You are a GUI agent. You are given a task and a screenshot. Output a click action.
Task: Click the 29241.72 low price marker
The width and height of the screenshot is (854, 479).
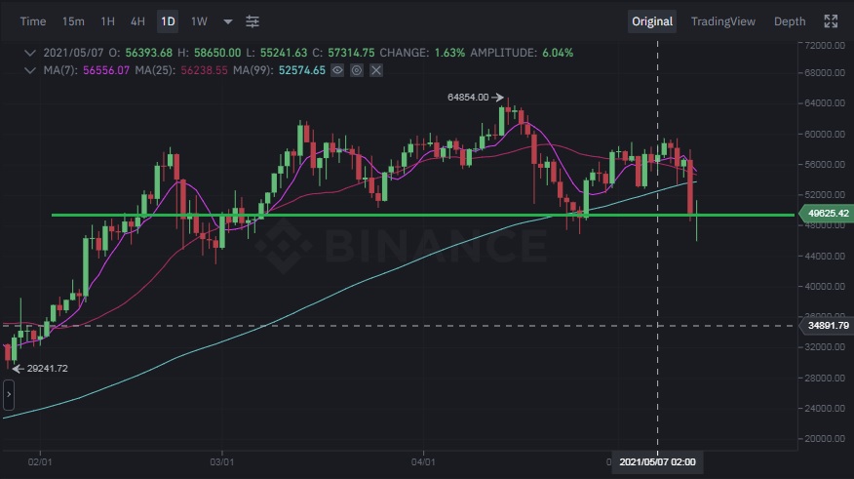coord(48,369)
